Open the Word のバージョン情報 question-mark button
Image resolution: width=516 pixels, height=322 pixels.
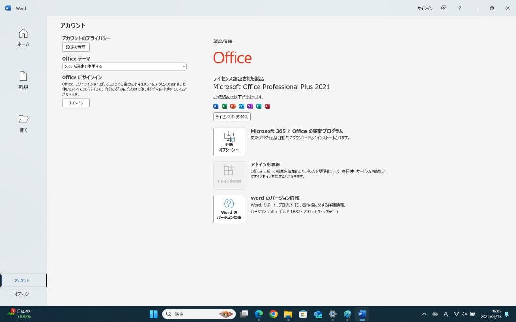tap(229, 209)
